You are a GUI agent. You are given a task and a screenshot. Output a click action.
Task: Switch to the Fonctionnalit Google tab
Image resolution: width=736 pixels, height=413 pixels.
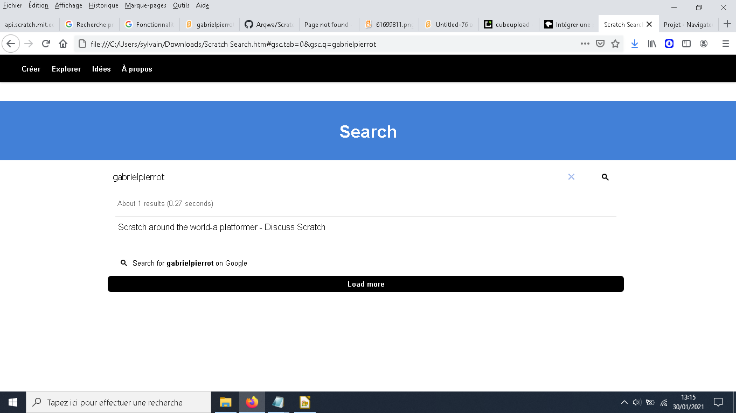149,24
